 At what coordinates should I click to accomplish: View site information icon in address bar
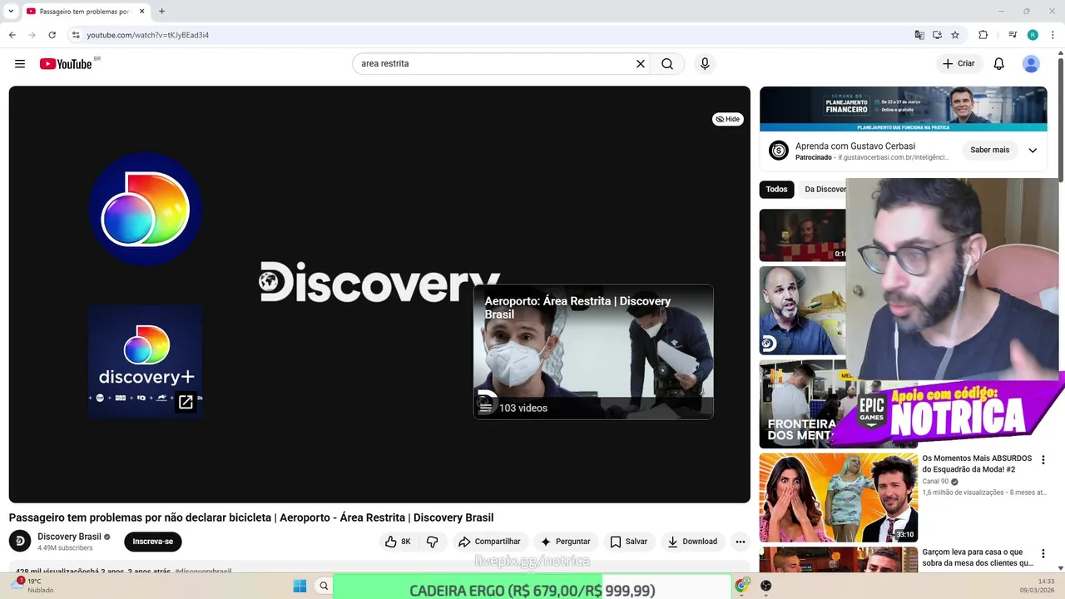(x=75, y=35)
